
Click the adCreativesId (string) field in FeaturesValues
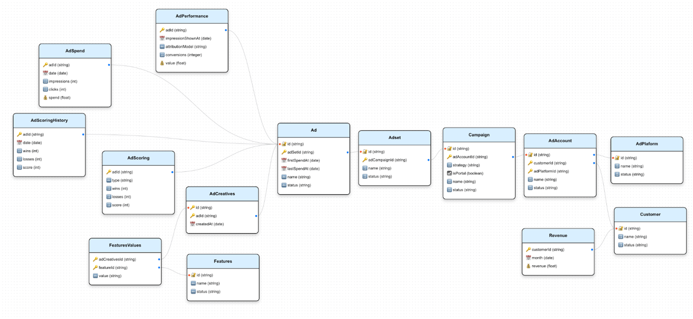(125, 259)
